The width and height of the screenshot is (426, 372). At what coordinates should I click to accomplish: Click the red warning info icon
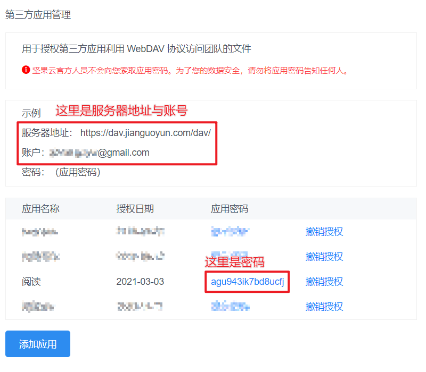point(26,70)
